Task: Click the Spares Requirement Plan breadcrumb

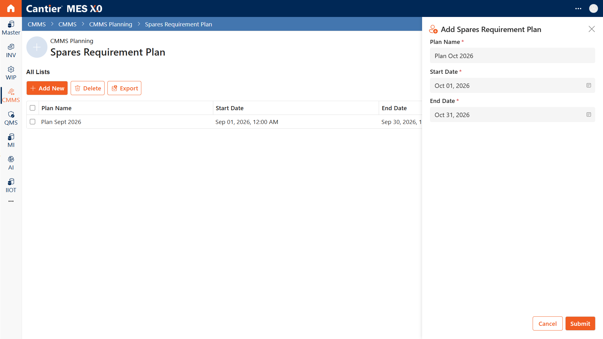Action: click(178, 24)
